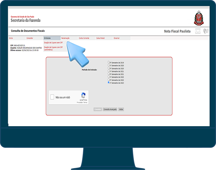Open the Conta Corrente menu
The image size is (216, 170).
84,38
